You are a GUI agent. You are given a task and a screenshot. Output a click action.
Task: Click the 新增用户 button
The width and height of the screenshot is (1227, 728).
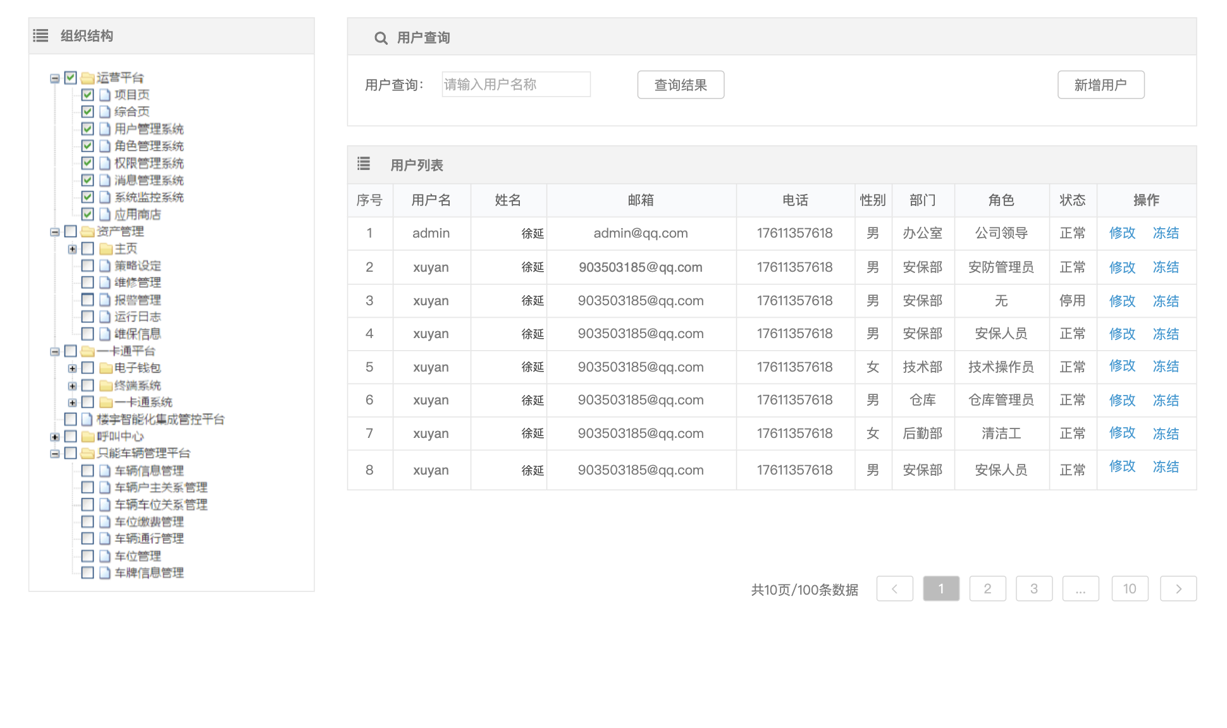point(1101,85)
